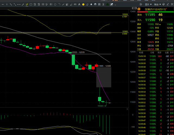The image size is (174, 135).
Task: Toggle the magnet snap tool
Action: 95,4
